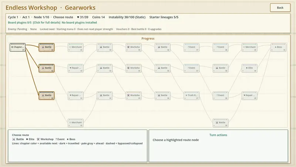This screenshot has width=296, height=167.
Task: Click the Chapter start node
Action: point(17,48)
